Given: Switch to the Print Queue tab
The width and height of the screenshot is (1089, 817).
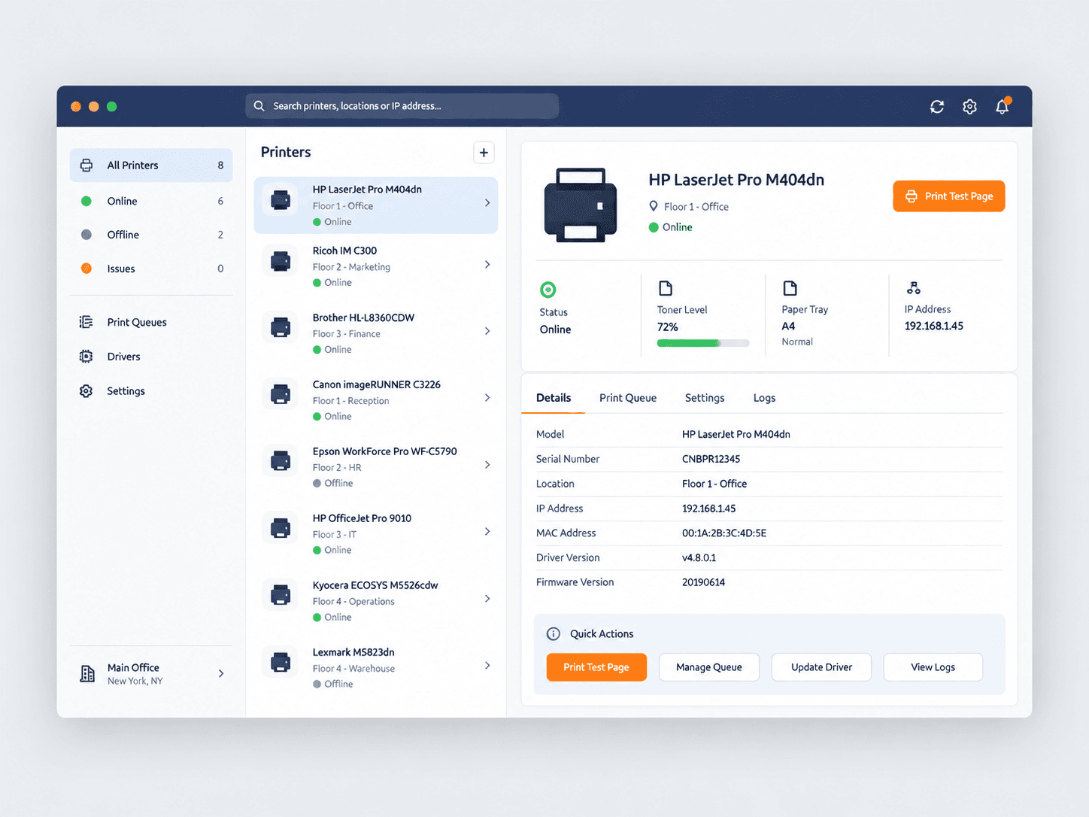Looking at the screenshot, I should (628, 398).
